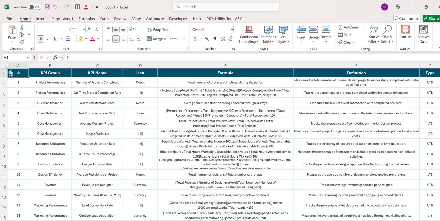Toggle Center horizontal alignment
Screen dimensions: 440x221
(x=116, y=39)
